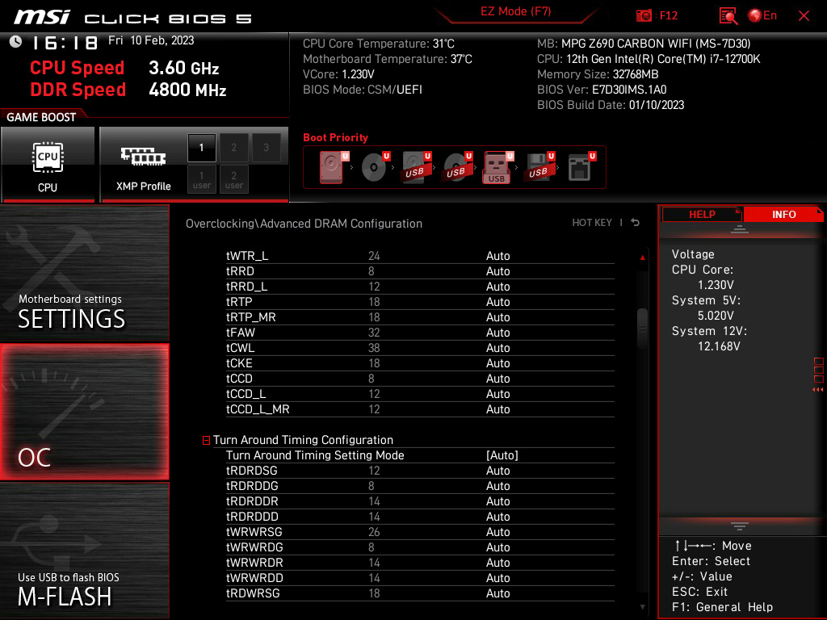Screen dimensions: 827x620
Task: Select the tRRD_L timing row
Action: point(420,287)
